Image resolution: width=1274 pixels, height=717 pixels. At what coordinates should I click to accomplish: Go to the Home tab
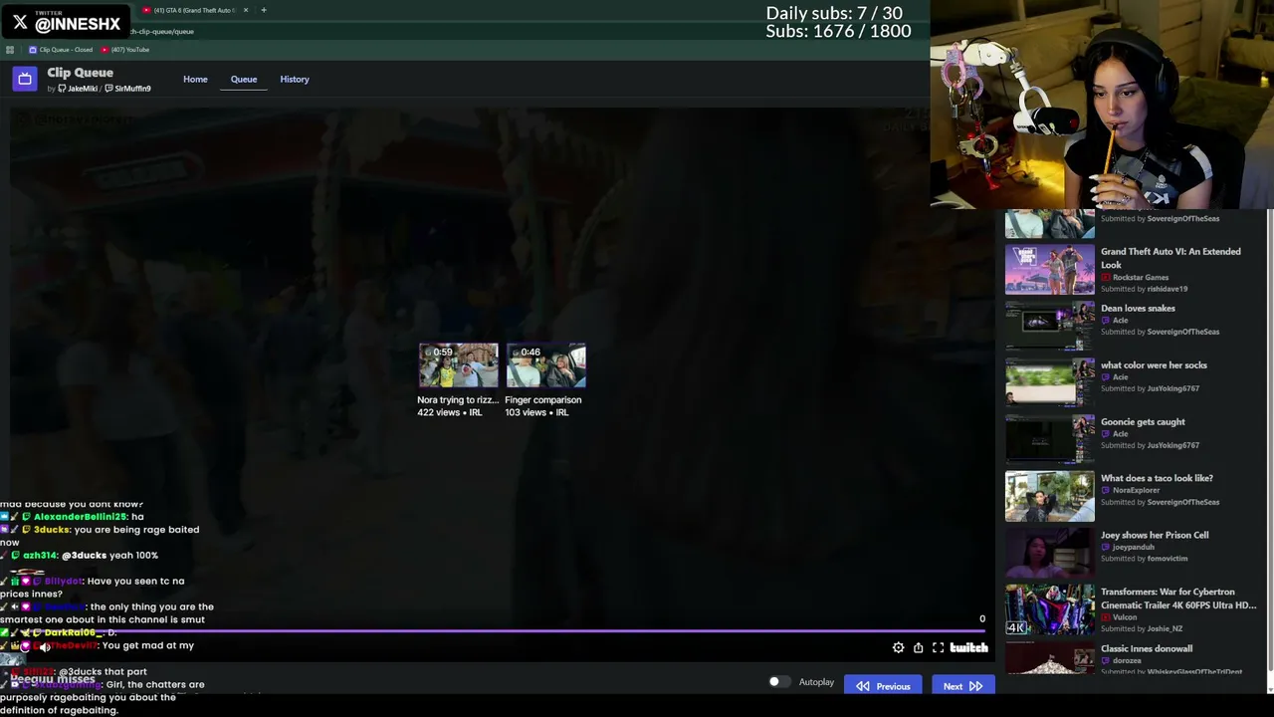tap(195, 80)
